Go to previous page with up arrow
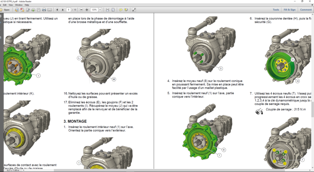The width and height of the screenshot is (314, 172). (x=57, y=9)
